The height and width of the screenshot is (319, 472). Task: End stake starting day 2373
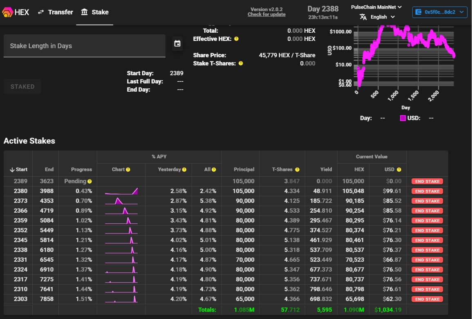427,201
